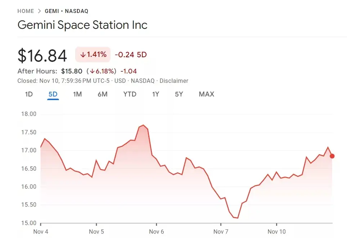Open the GEMI • NASDAQ breadcrumb
This screenshot has width=347, height=238.
[67, 11]
